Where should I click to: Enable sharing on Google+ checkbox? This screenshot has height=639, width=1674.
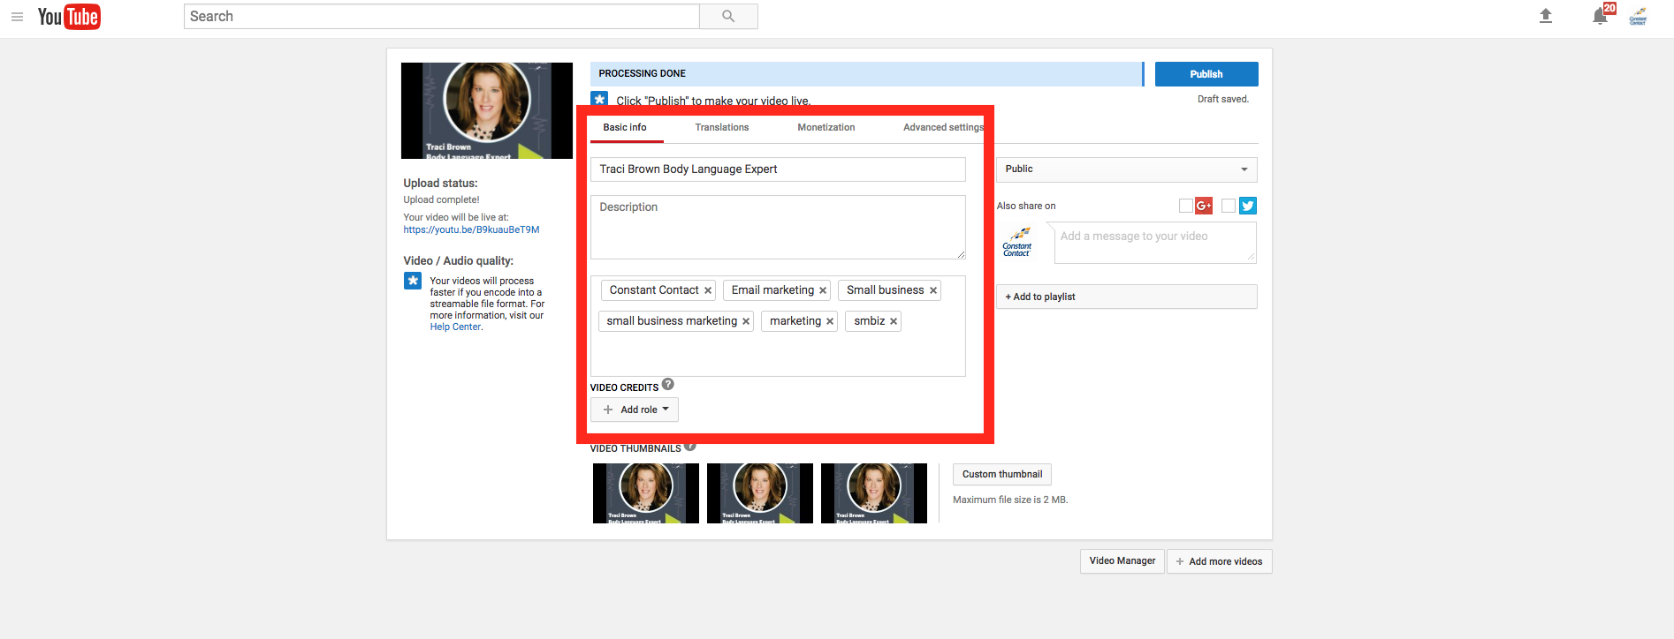click(x=1186, y=206)
